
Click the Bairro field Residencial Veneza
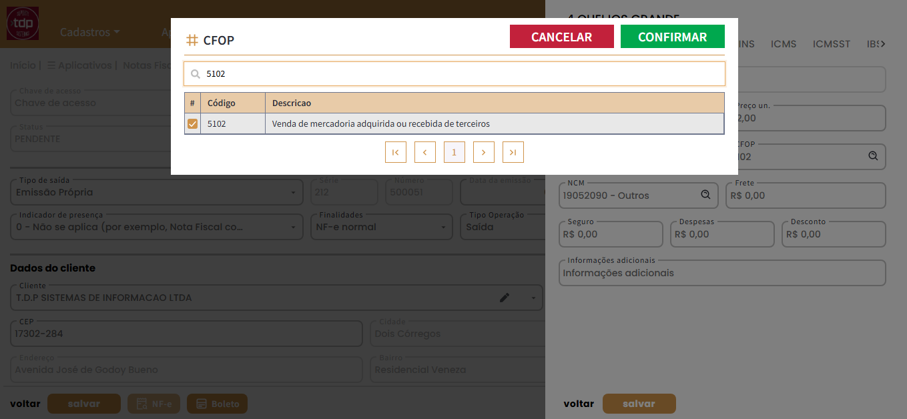[457, 370]
